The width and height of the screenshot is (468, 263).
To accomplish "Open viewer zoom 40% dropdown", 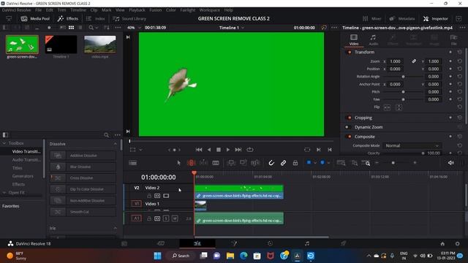I will [134, 28].
